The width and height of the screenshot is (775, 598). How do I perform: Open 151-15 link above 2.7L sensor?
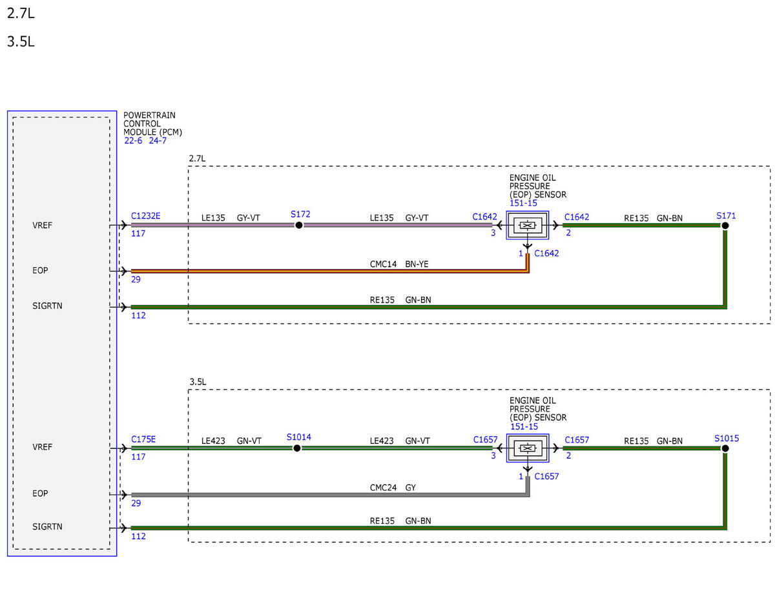point(523,203)
